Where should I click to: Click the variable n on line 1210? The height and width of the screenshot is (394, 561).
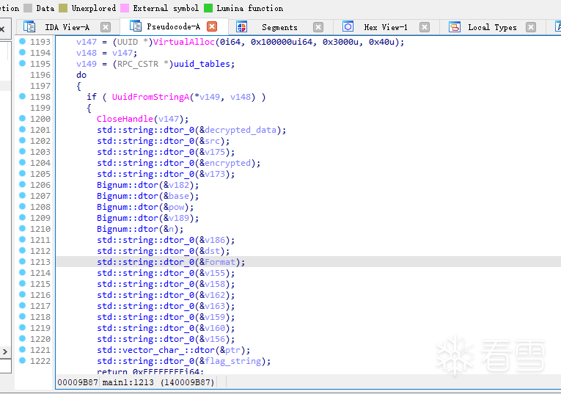(x=171, y=229)
